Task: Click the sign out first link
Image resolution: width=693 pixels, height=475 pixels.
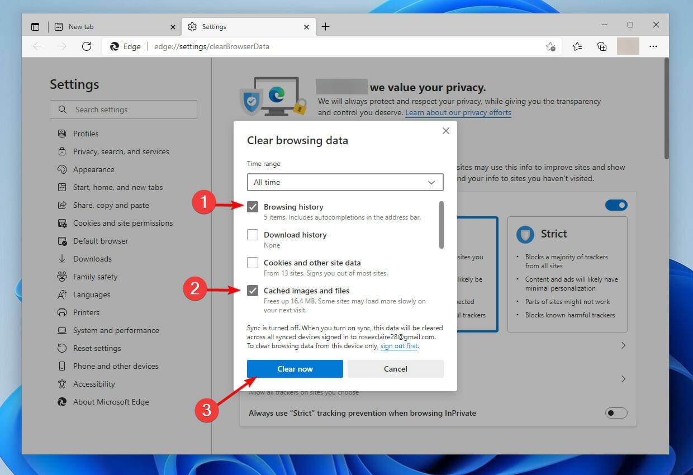Action: [399, 346]
